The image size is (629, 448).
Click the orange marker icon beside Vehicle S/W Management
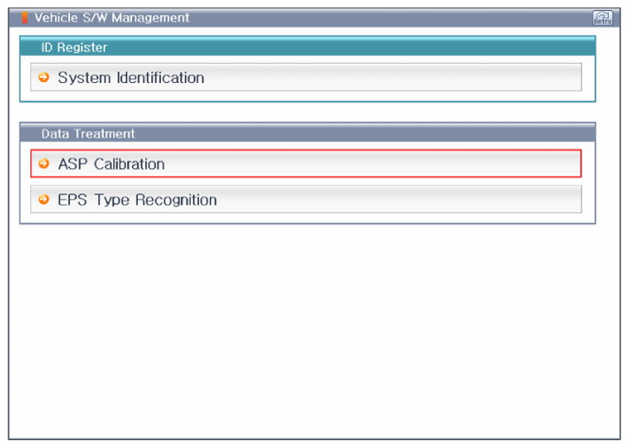tap(25, 18)
